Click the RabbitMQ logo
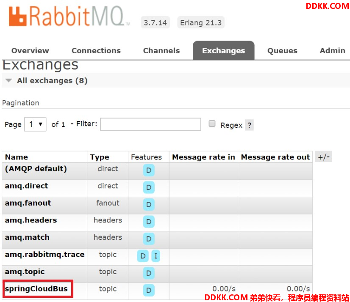This screenshot has width=350, height=302. (x=69, y=16)
